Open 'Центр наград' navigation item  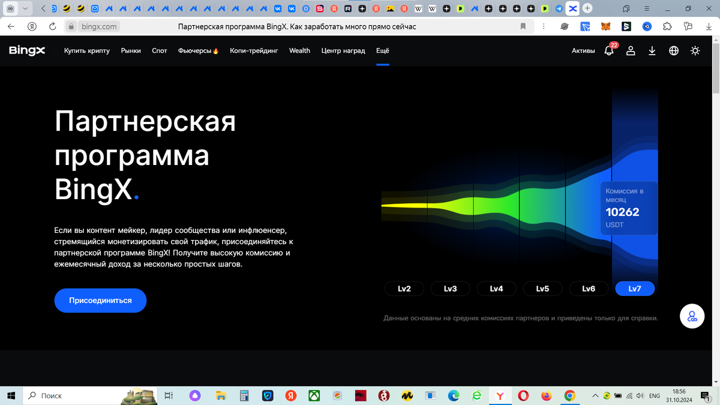click(x=343, y=51)
